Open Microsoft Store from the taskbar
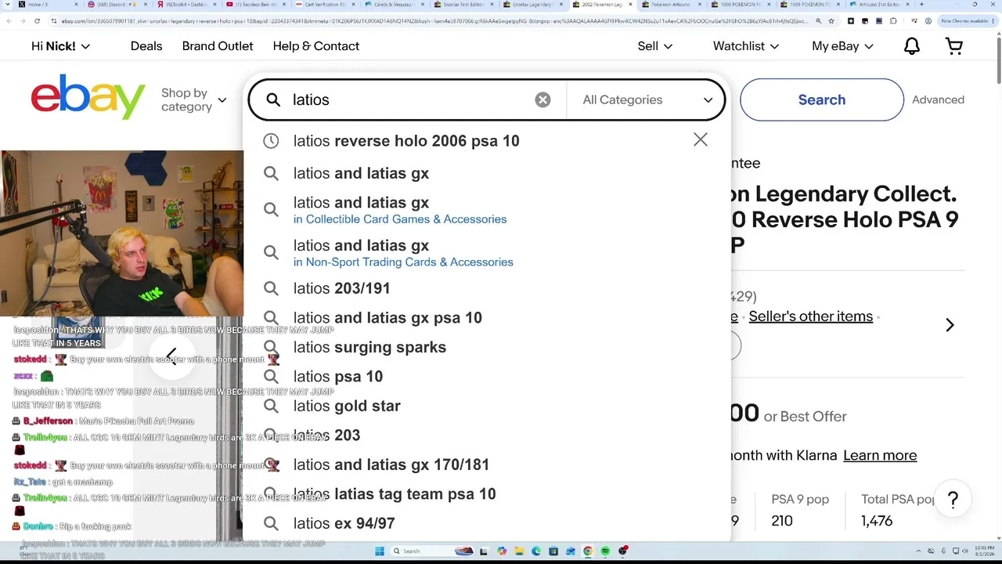This screenshot has width=1002, height=564. tap(553, 551)
